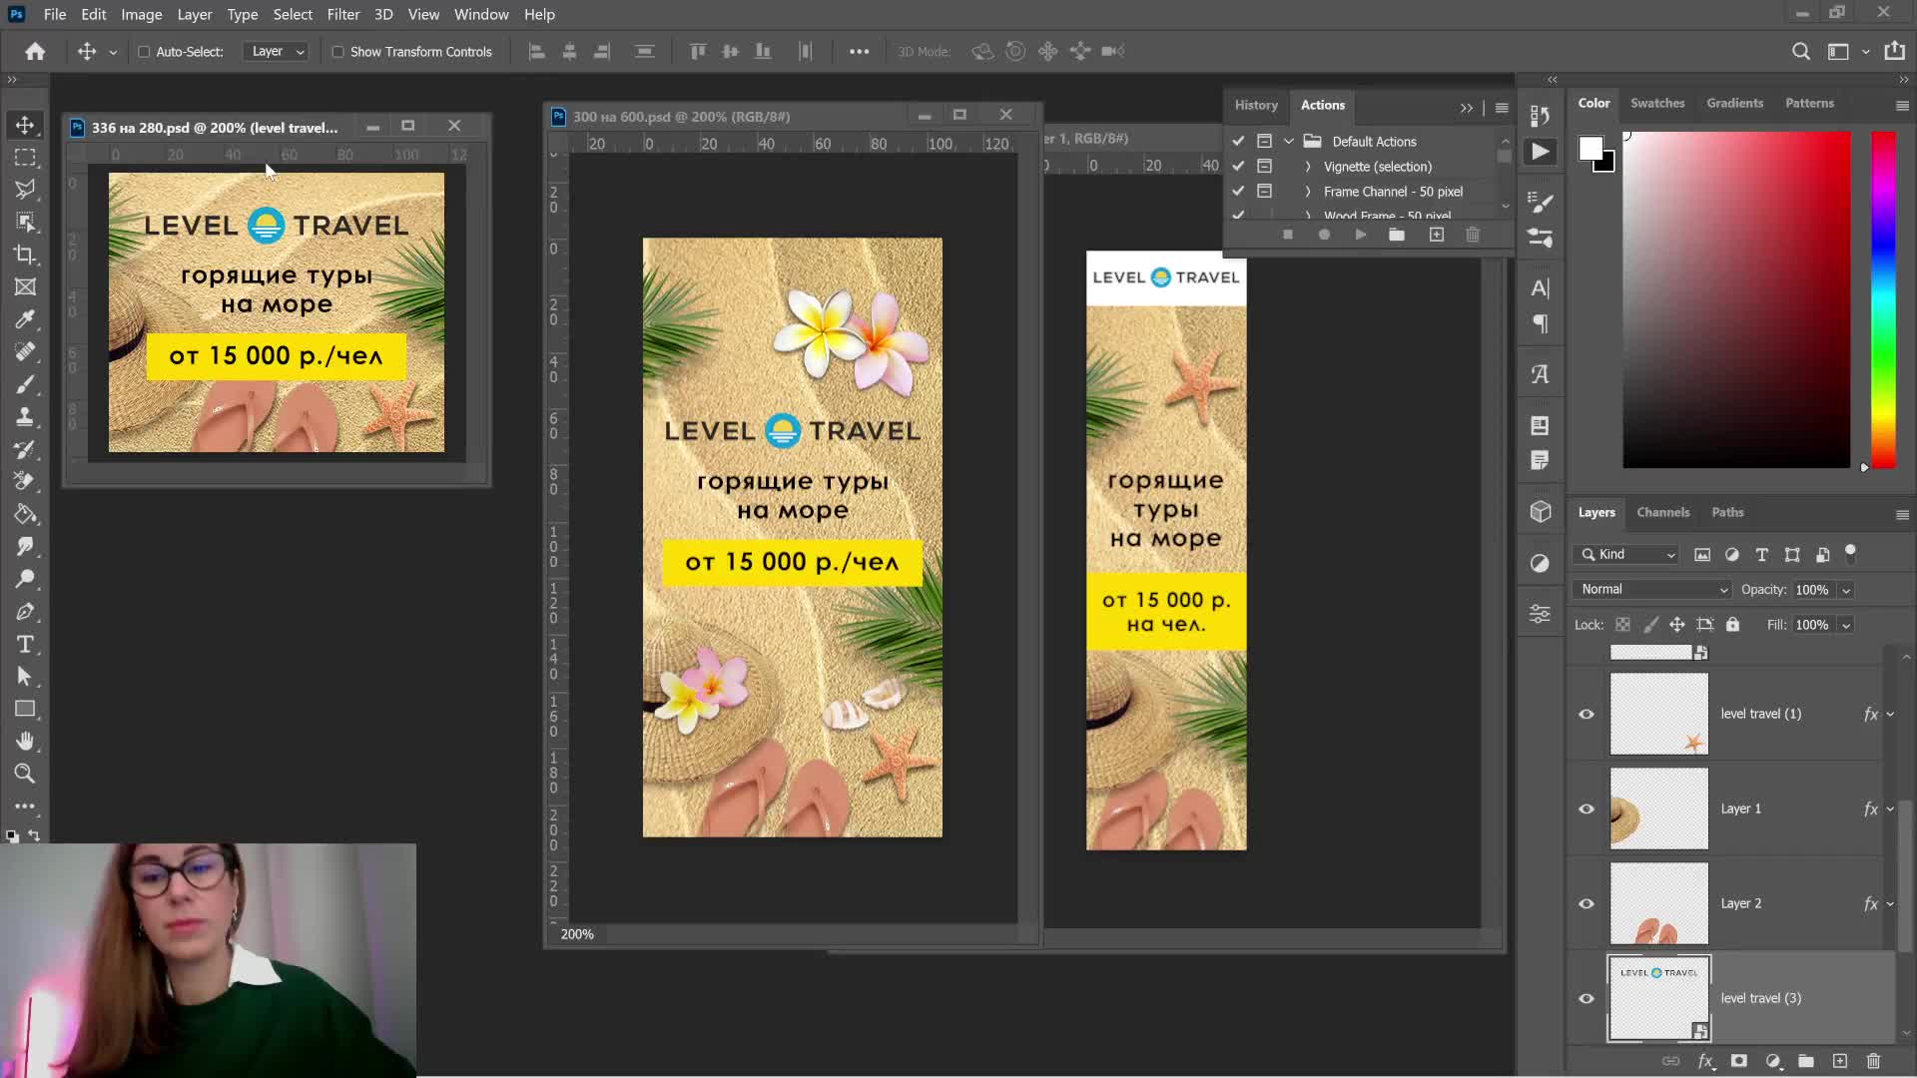Select the Smudge tool
Screen dimensions: 1917x1078
[25, 546]
